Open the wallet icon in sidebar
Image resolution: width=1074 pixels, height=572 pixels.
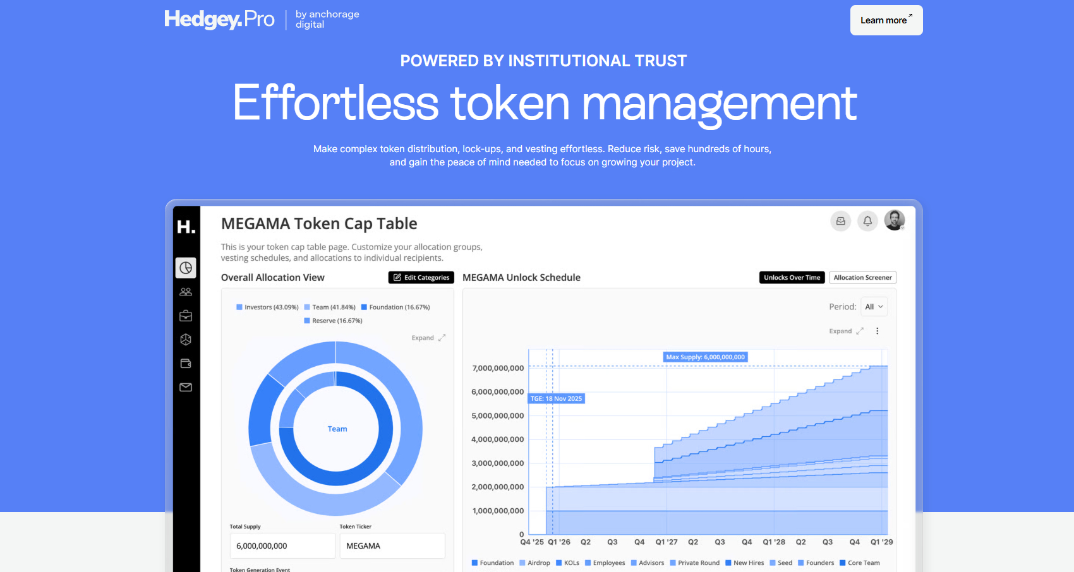(186, 364)
